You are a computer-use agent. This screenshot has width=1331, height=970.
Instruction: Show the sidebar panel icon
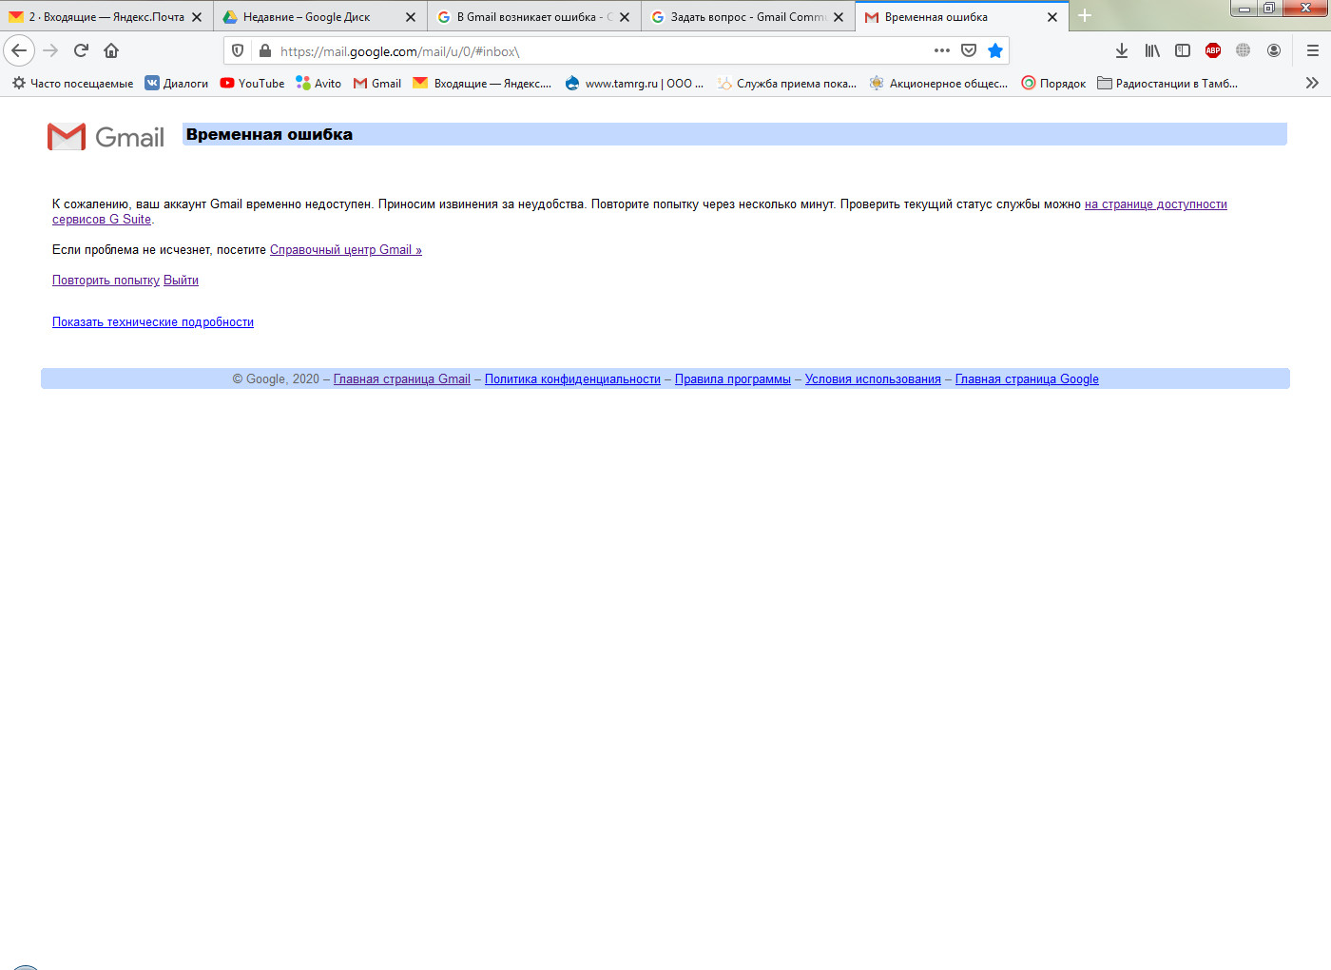click(x=1183, y=50)
